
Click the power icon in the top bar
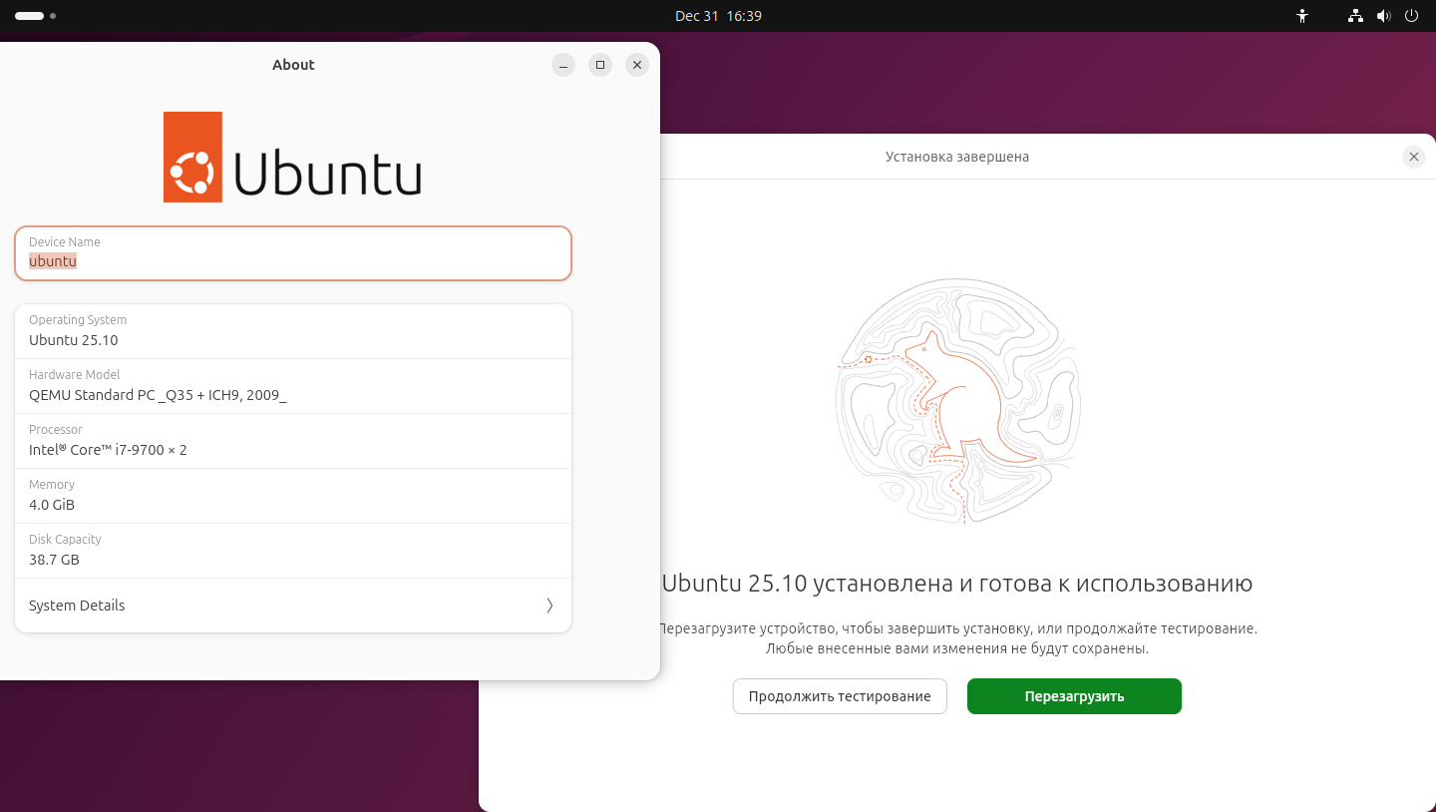1411,16
